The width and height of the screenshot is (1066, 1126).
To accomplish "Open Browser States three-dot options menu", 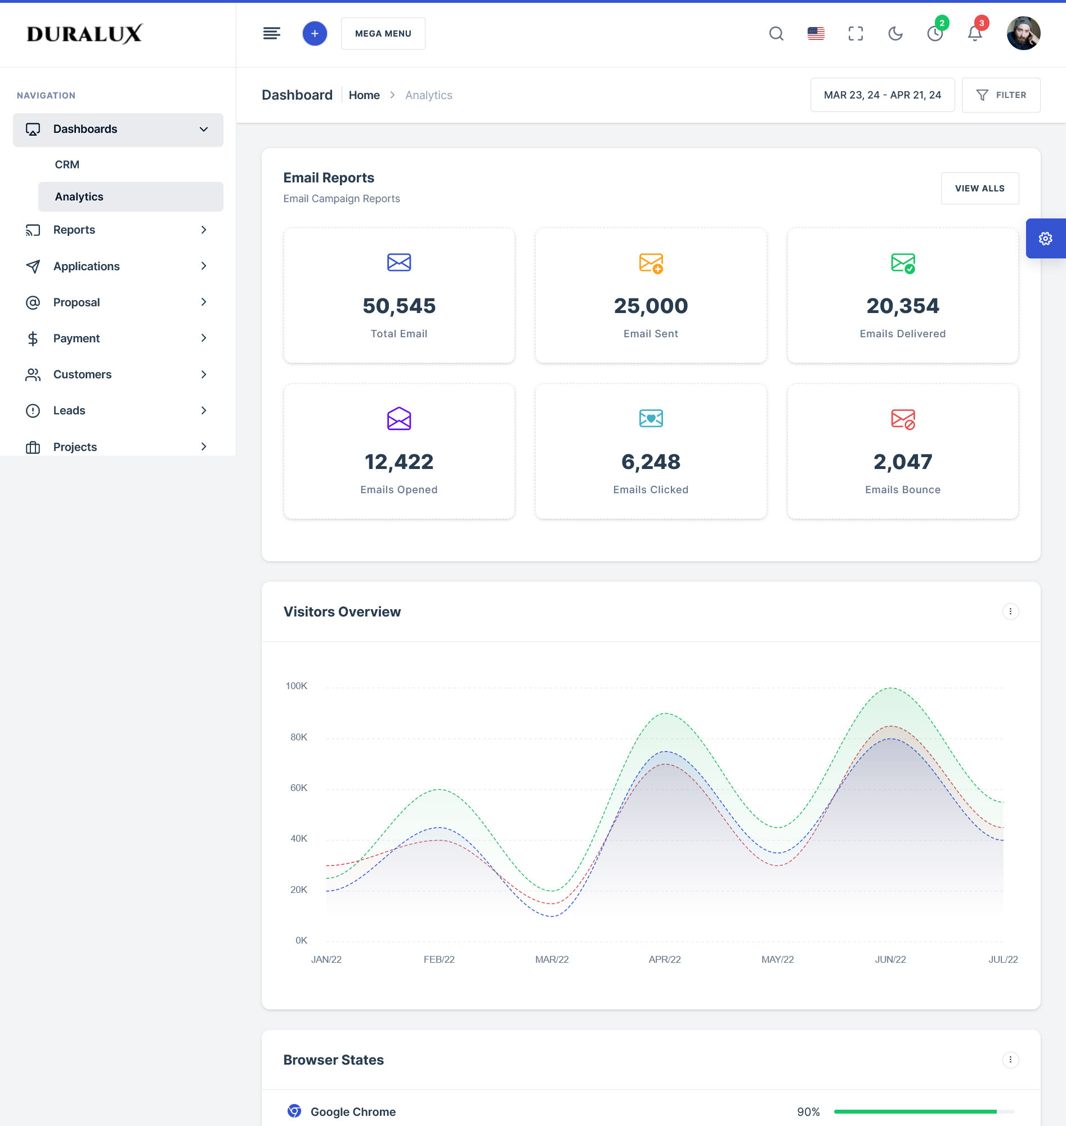I will (1010, 1060).
